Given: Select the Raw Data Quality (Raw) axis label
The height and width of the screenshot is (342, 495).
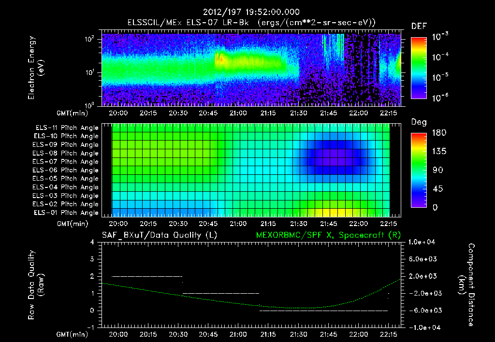Looking at the screenshot, I should pyautogui.click(x=36, y=285).
